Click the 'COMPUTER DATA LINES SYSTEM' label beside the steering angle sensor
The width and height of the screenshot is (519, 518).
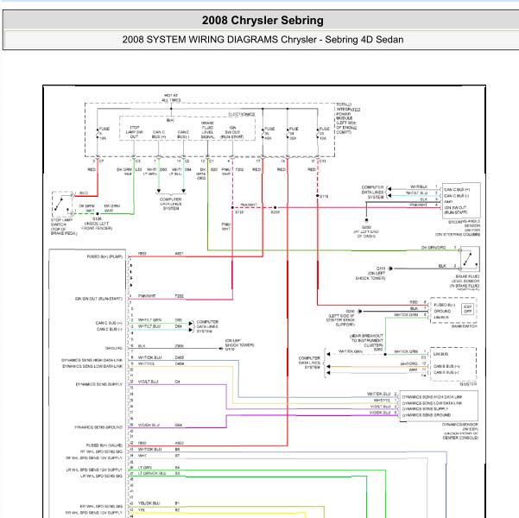(373, 193)
